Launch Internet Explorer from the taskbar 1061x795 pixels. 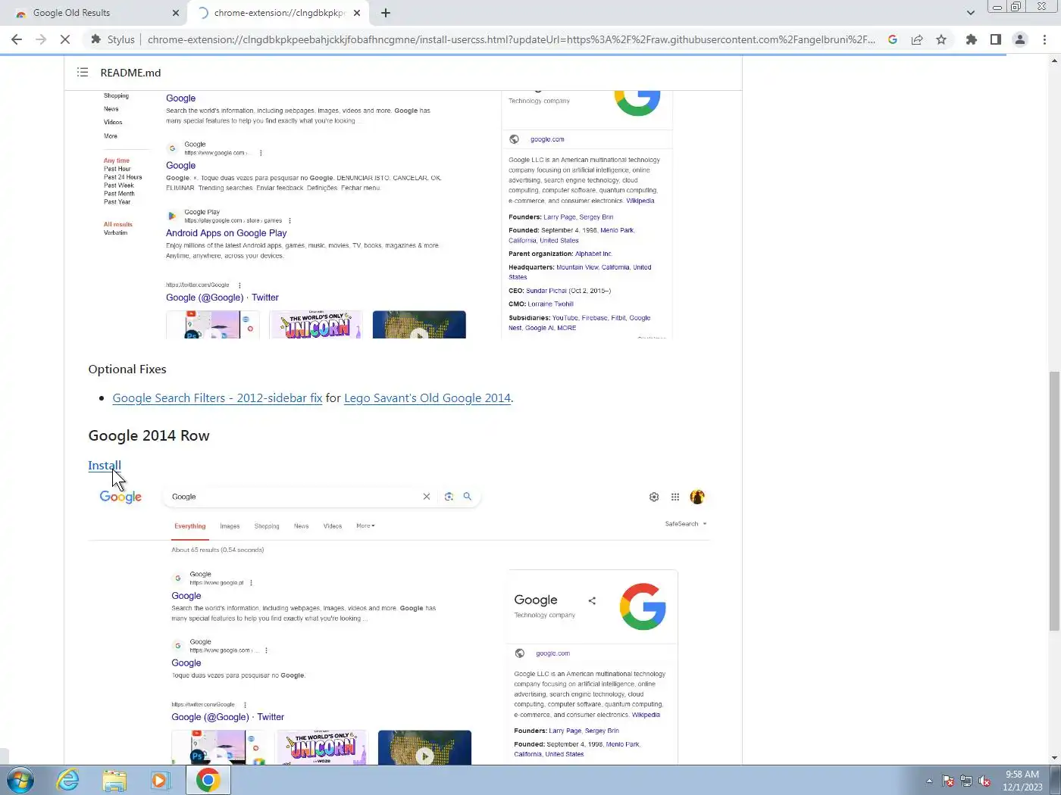[67, 780]
